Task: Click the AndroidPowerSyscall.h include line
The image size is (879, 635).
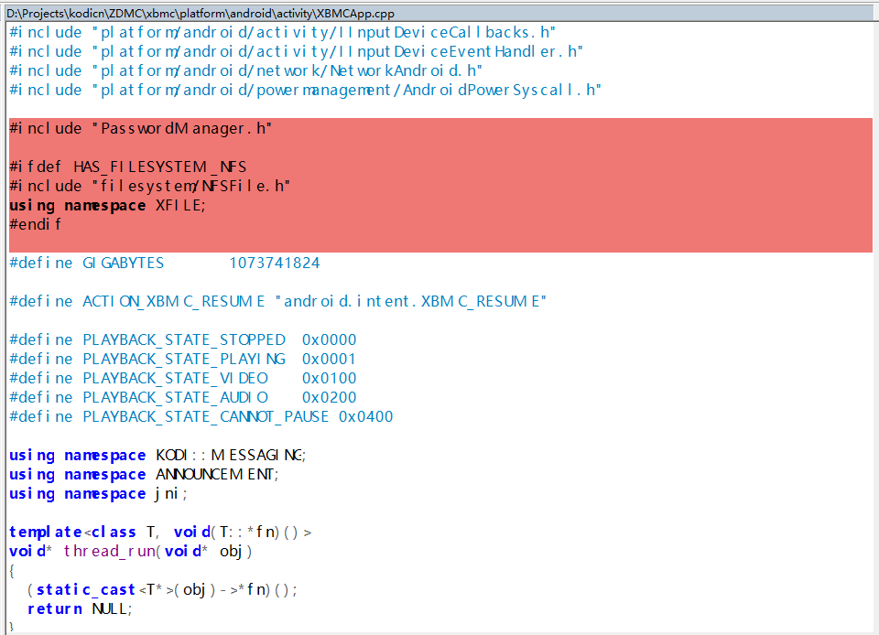Action: pyautogui.click(x=305, y=90)
